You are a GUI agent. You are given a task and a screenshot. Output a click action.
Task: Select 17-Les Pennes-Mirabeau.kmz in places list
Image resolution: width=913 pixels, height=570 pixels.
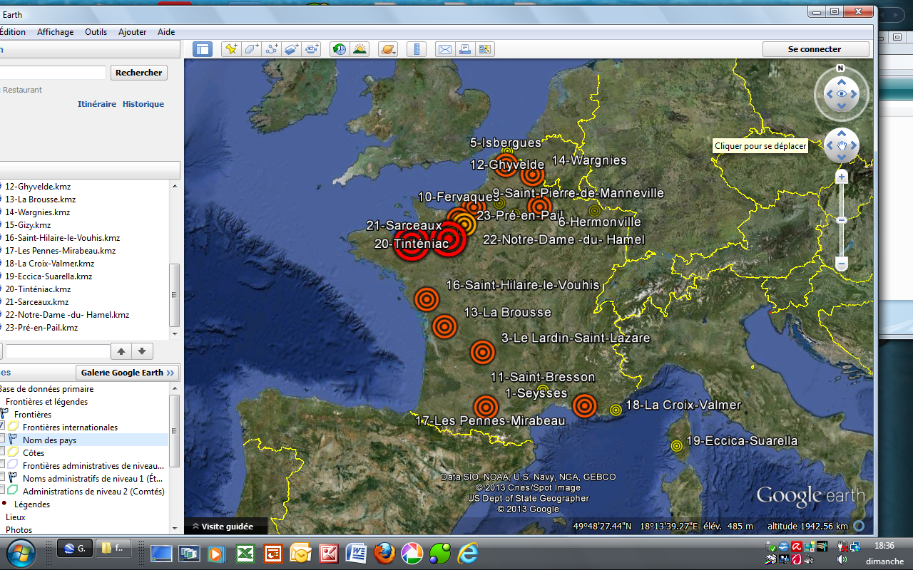pyautogui.click(x=60, y=251)
